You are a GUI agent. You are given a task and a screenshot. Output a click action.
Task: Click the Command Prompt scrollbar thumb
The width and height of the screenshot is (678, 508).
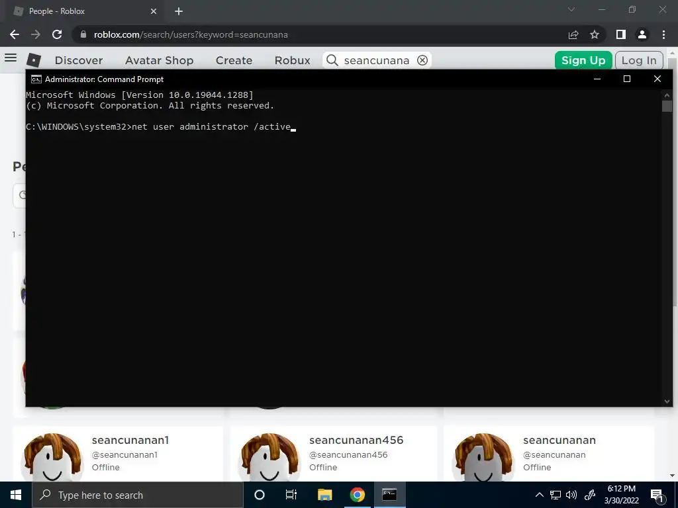tap(667, 106)
